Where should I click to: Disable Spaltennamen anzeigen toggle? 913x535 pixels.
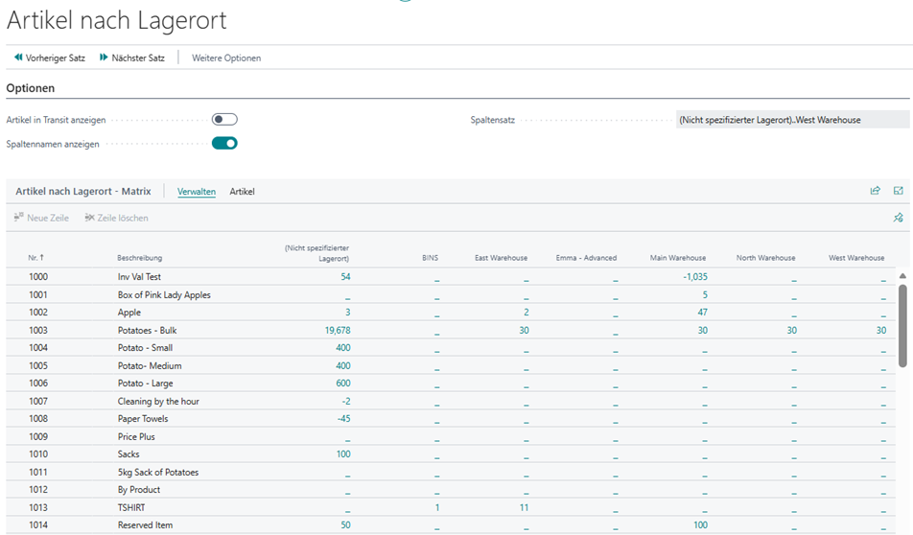point(224,144)
